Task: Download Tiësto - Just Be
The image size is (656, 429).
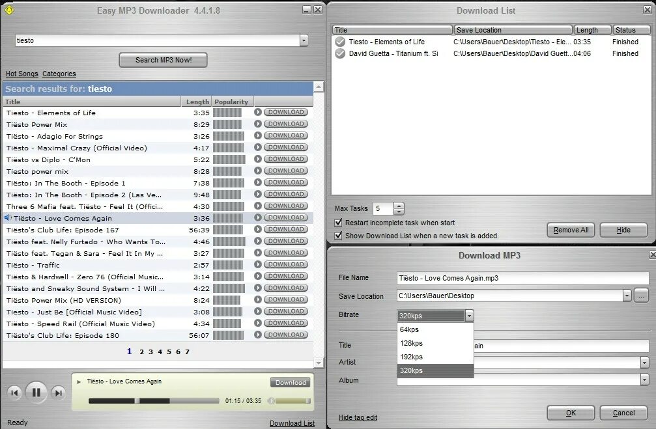Action: tap(286, 311)
